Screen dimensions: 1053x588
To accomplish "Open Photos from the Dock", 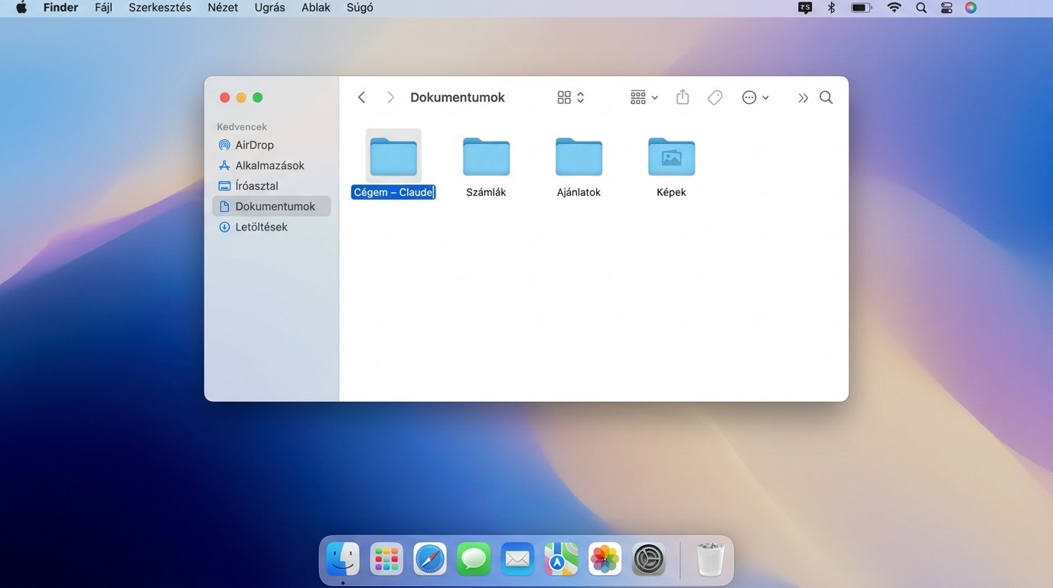I will click(x=605, y=559).
